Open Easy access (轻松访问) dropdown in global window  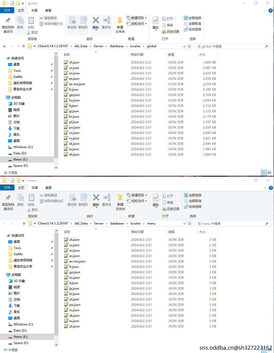(136, 24)
